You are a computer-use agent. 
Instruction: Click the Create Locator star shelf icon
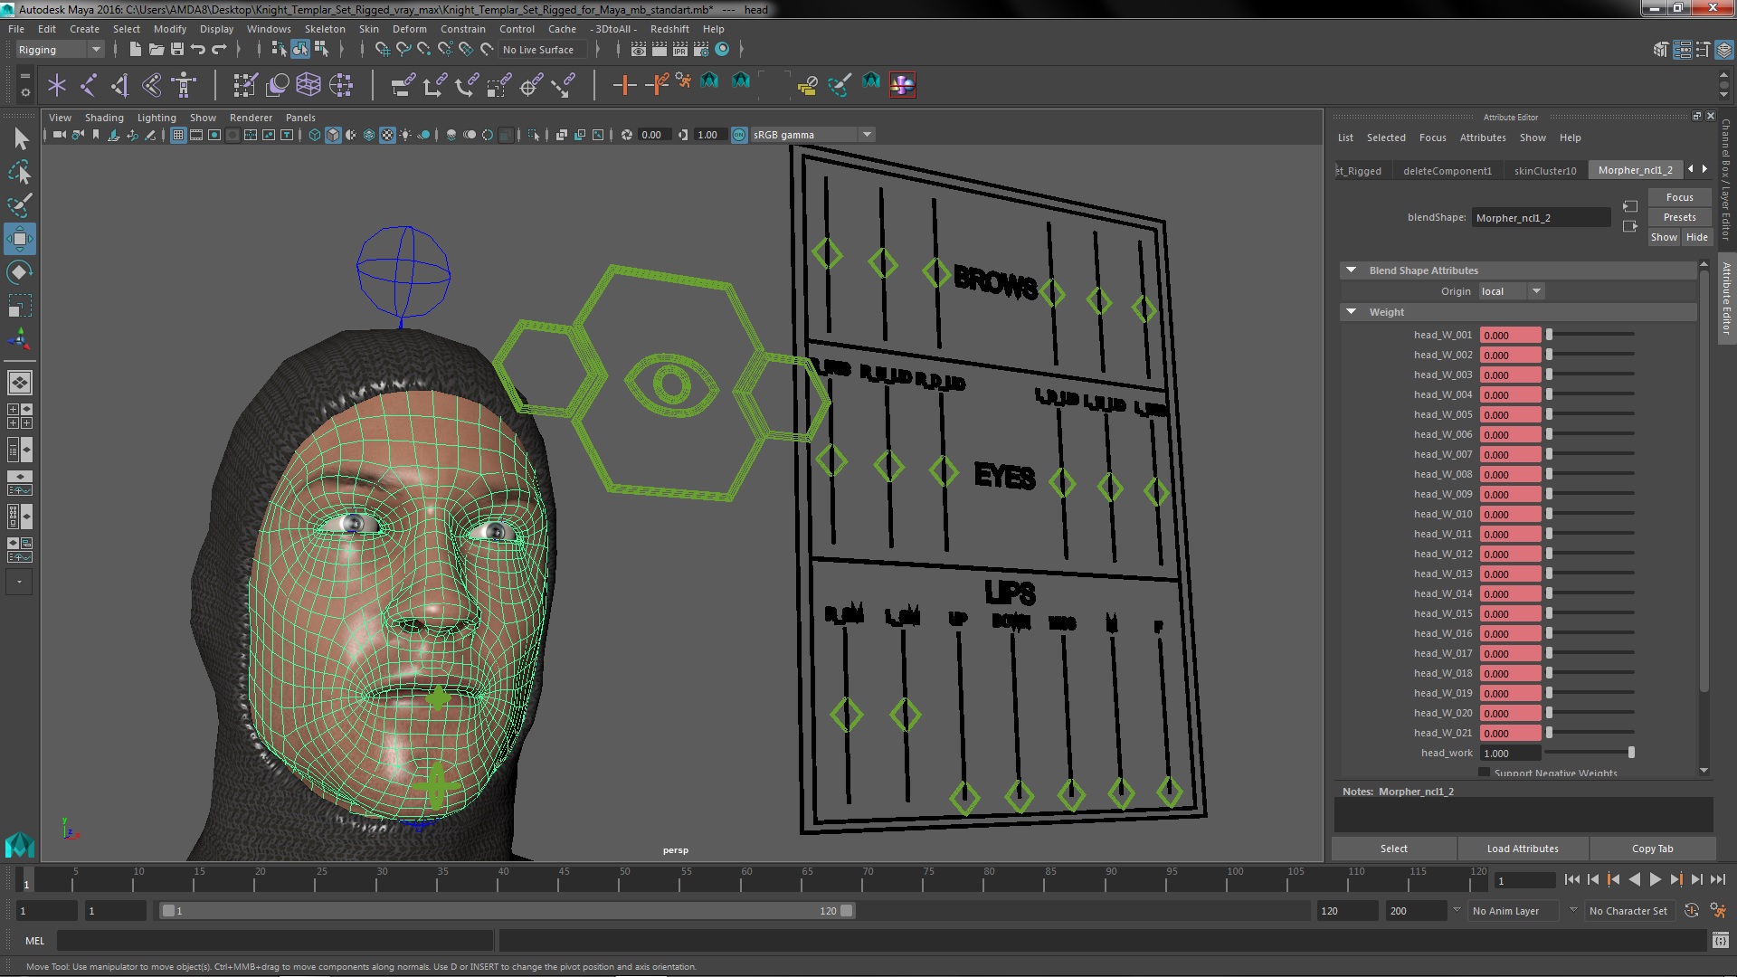(57, 85)
